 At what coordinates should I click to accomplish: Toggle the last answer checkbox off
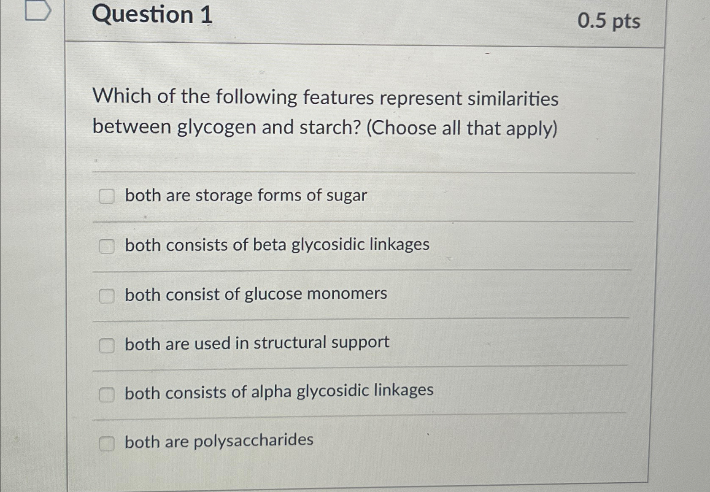(107, 442)
